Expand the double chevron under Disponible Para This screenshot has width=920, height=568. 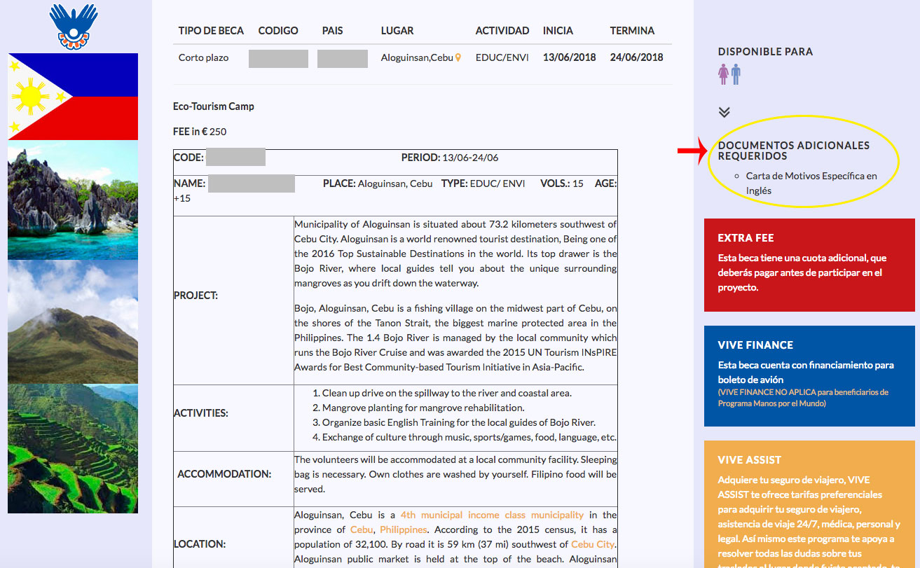(725, 112)
